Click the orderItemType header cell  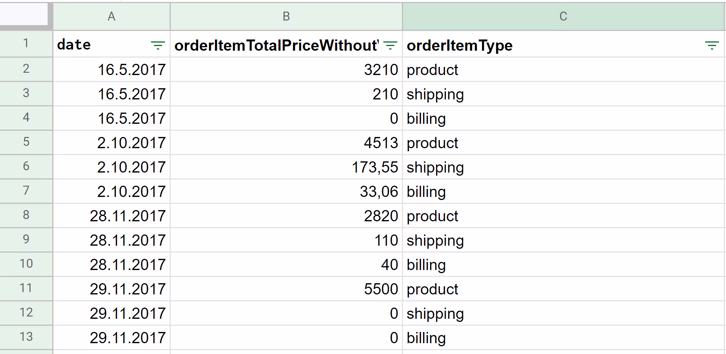coord(563,44)
